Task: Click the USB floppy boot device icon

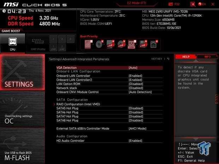Action: pos(143,44)
